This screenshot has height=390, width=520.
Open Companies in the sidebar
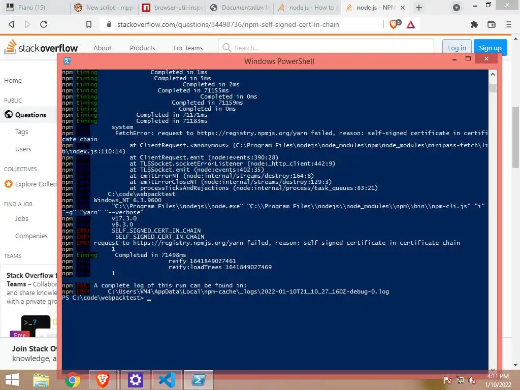coord(31,236)
